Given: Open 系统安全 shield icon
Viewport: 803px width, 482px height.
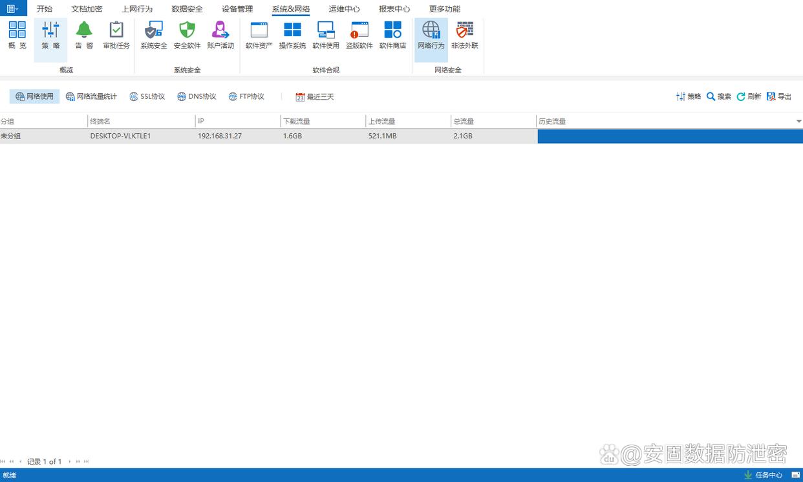Looking at the screenshot, I should [x=154, y=35].
